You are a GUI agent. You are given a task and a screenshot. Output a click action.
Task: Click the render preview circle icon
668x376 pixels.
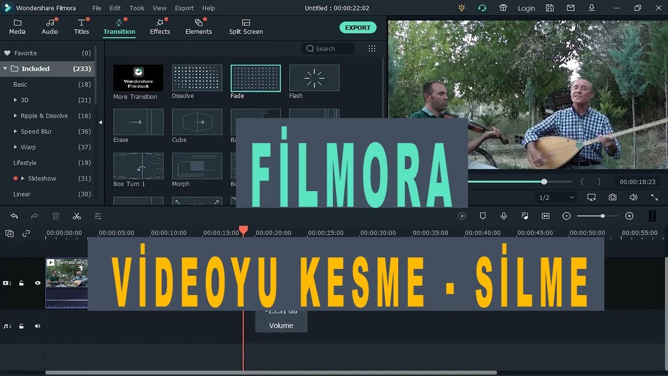click(462, 216)
